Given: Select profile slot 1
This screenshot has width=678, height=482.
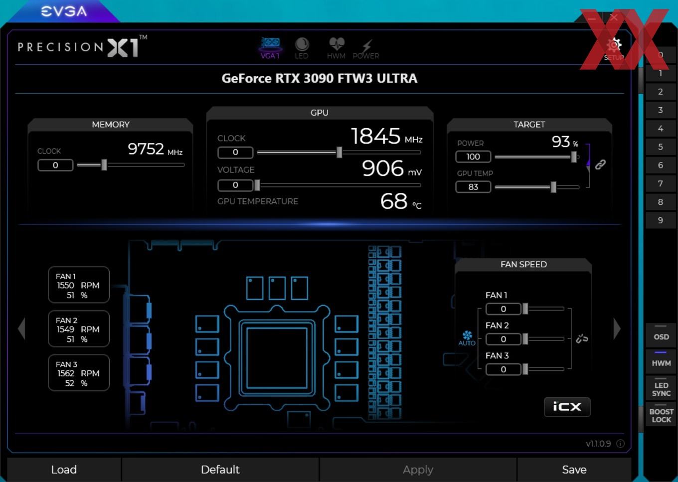Looking at the screenshot, I should [x=661, y=73].
